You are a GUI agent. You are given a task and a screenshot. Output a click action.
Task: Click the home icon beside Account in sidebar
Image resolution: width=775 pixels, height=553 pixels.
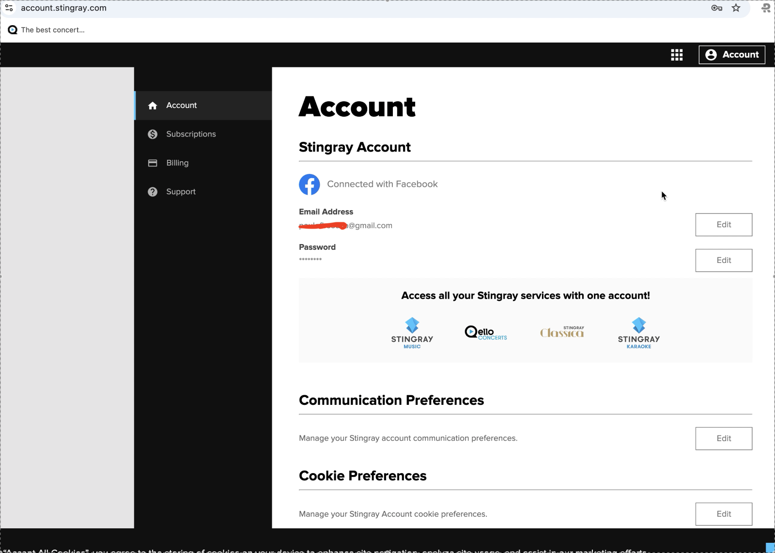[x=152, y=105]
